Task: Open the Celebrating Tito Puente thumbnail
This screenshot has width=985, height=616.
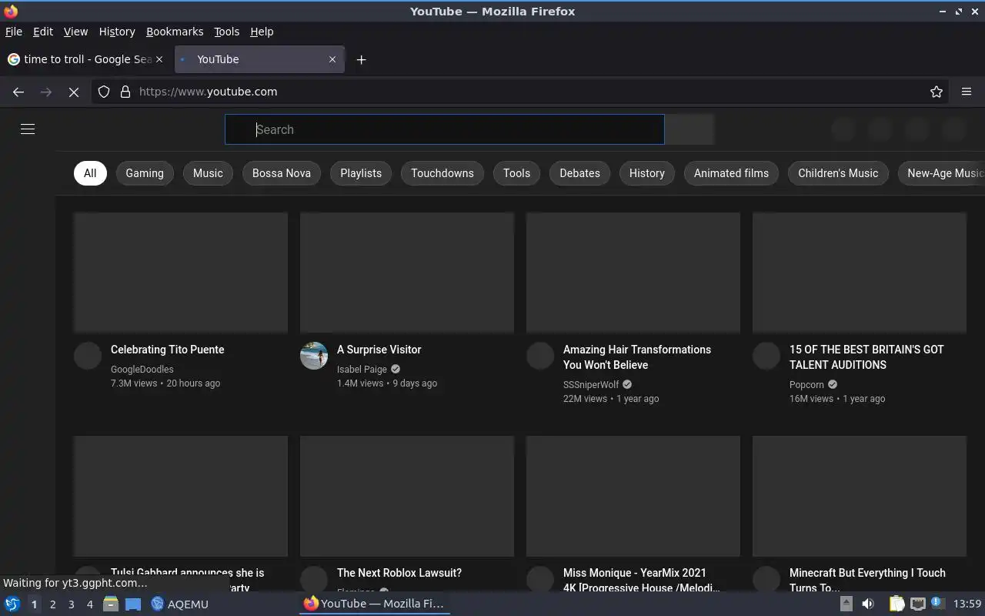Action: pyautogui.click(x=181, y=273)
